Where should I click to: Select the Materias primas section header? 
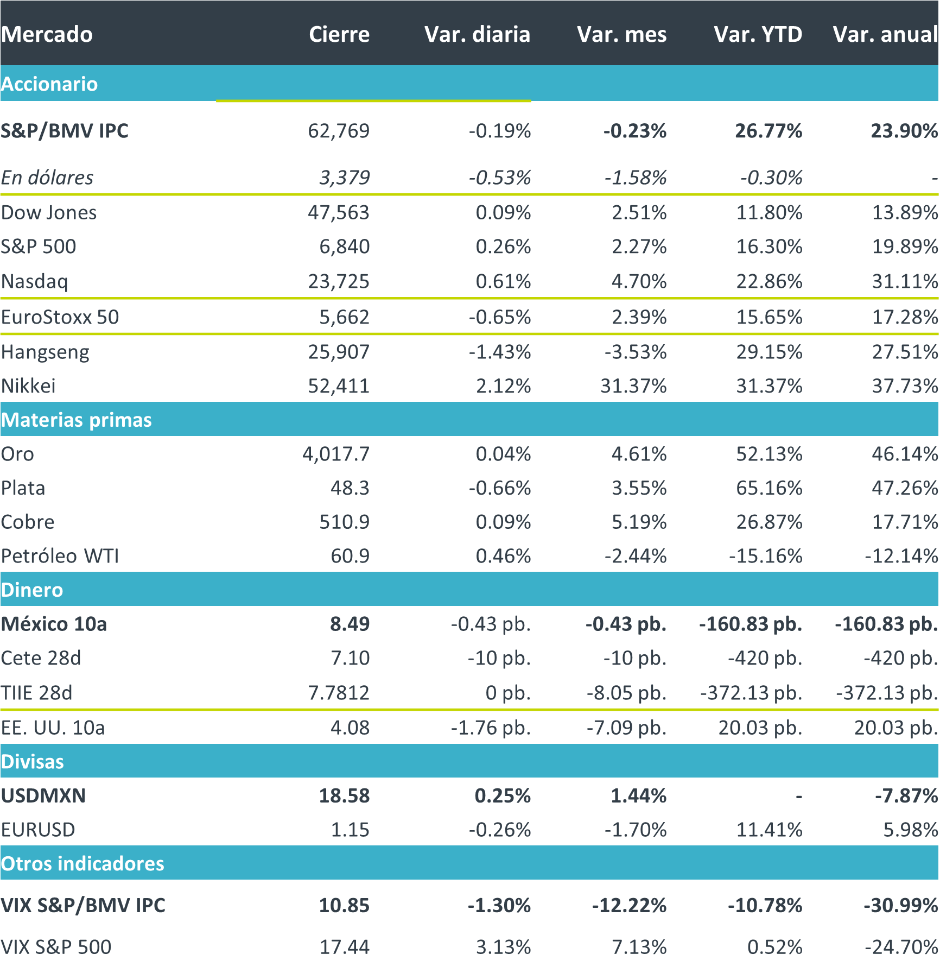(x=77, y=420)
